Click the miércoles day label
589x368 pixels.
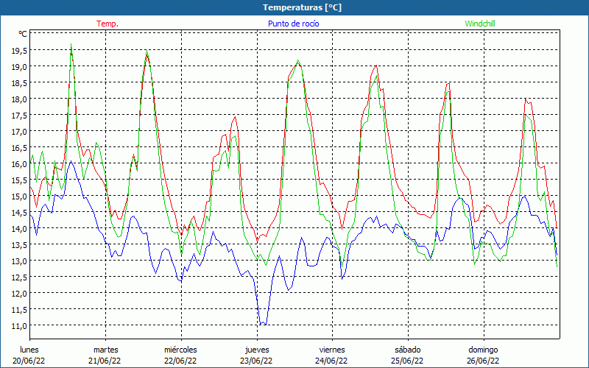pos(180,350)
